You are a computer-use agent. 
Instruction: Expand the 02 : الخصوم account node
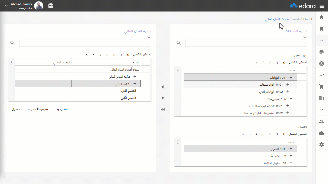tap(291, 156)
